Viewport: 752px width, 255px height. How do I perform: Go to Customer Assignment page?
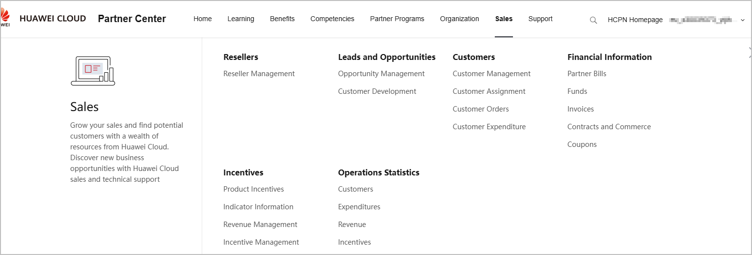(489, 91)
